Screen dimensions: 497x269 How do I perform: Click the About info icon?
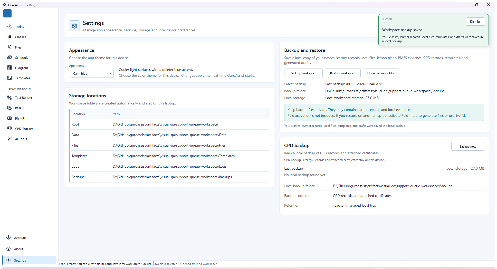(8, 249)
